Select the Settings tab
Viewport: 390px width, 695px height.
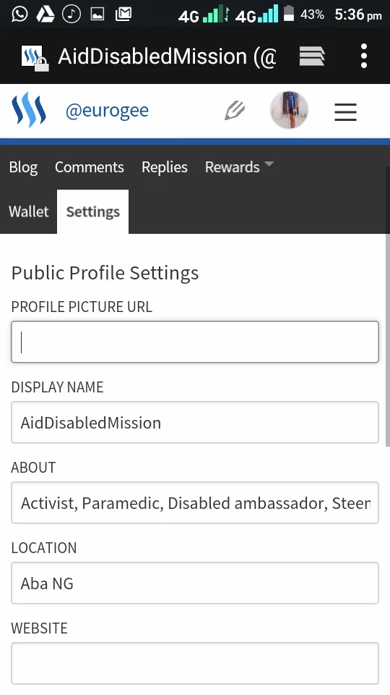point(93,211)
